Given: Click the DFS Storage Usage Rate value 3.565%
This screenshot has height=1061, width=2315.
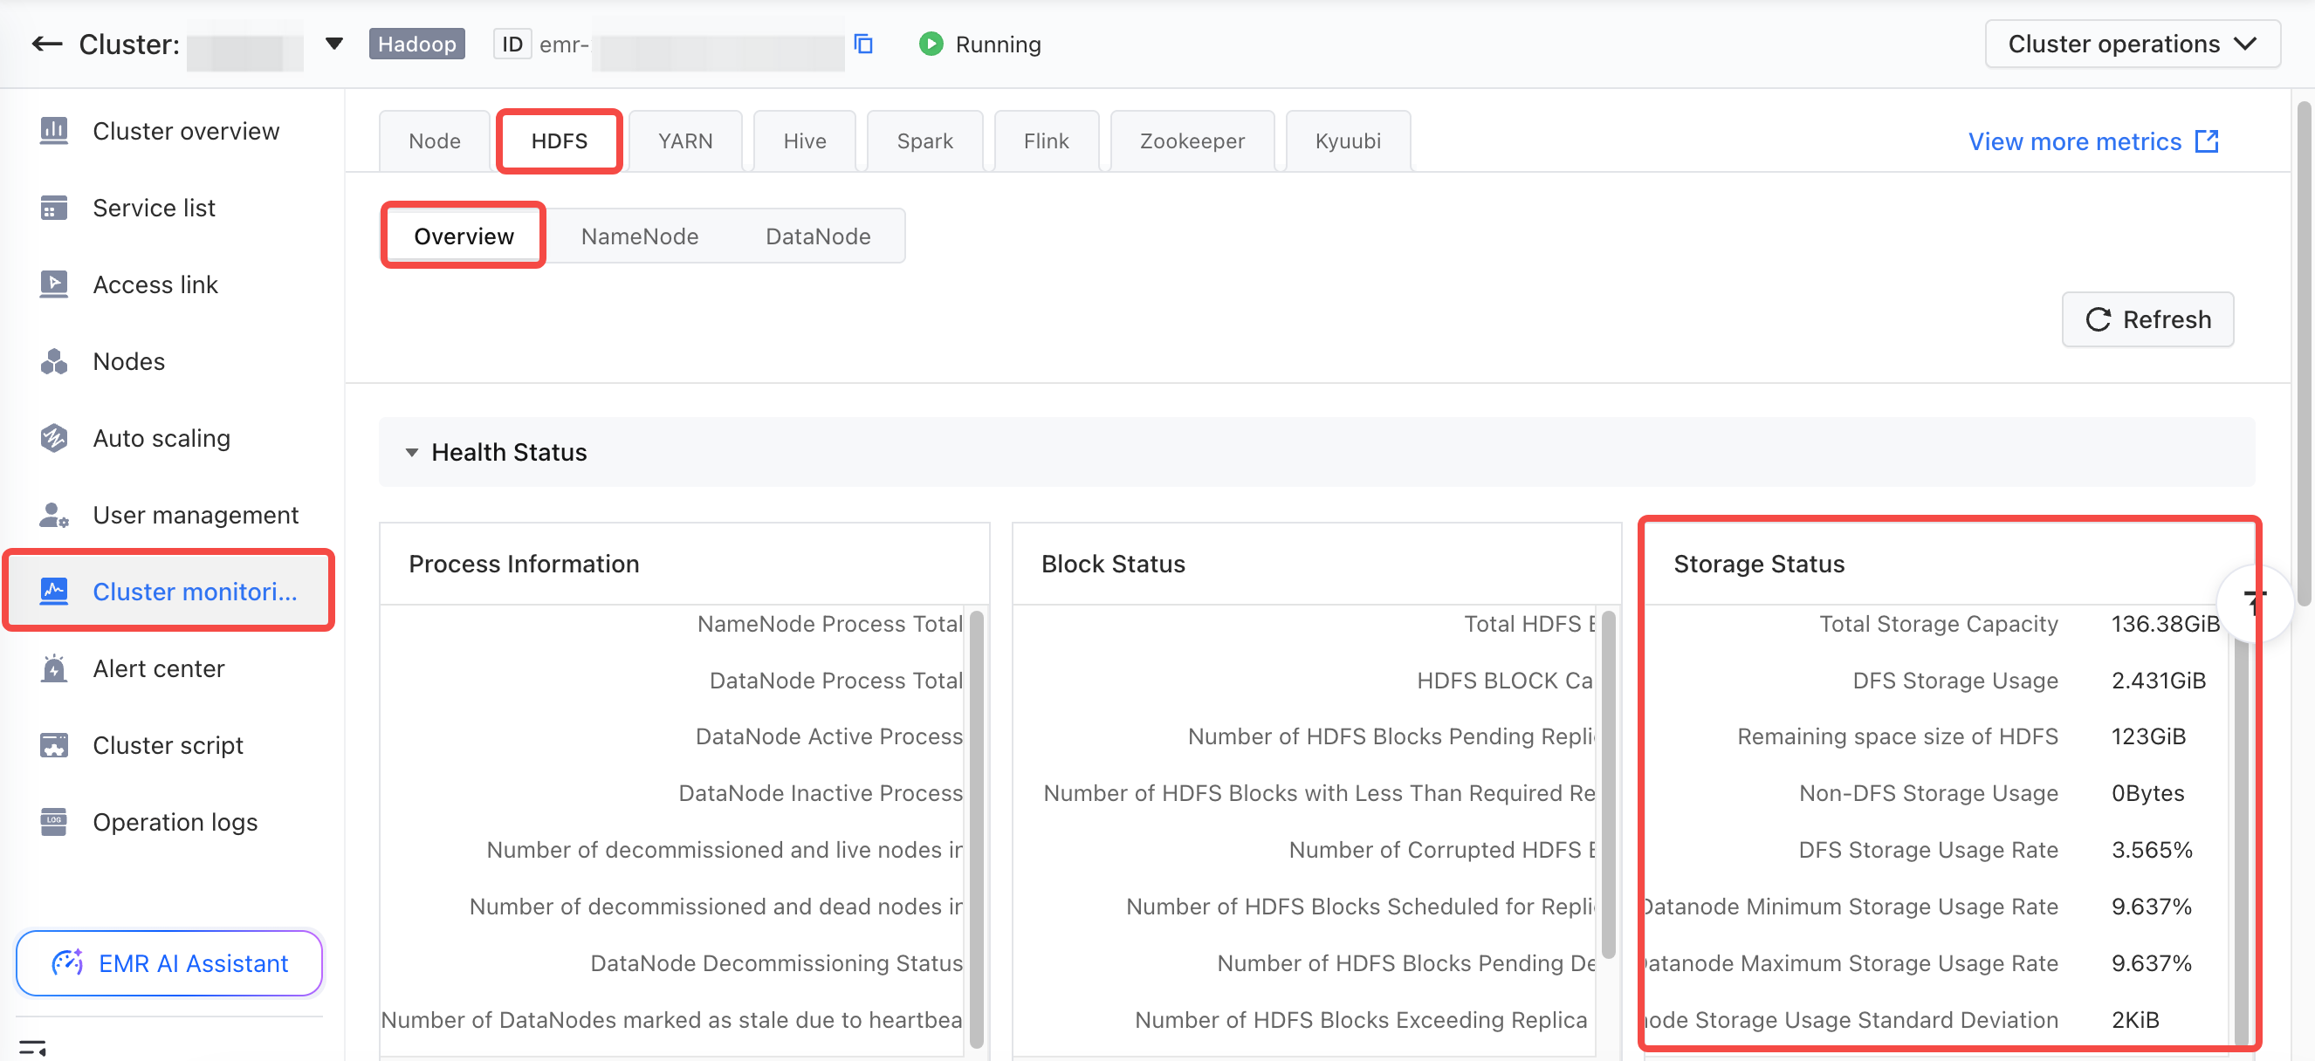Looking at the screenshot, I should (x=2152, y=850).
